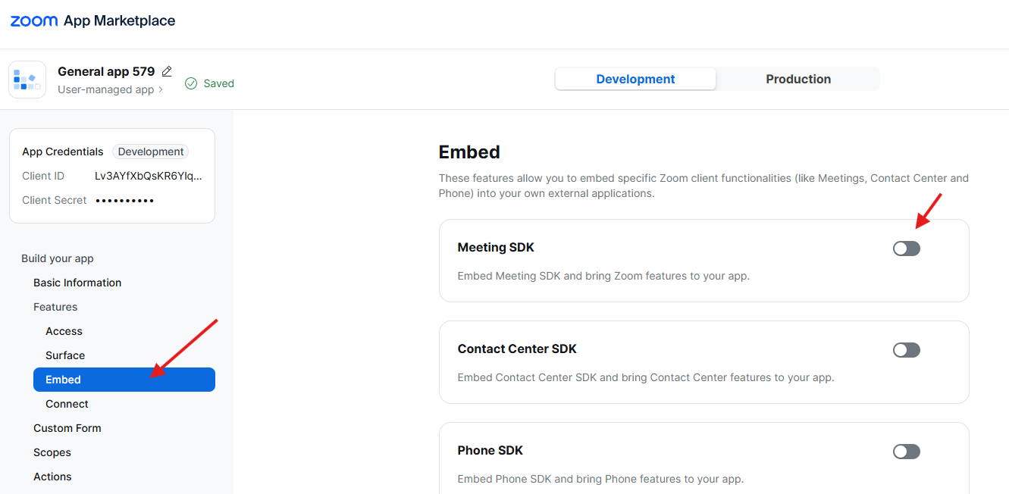
Task: Go to the Scopes section
Action: point(52,452)
